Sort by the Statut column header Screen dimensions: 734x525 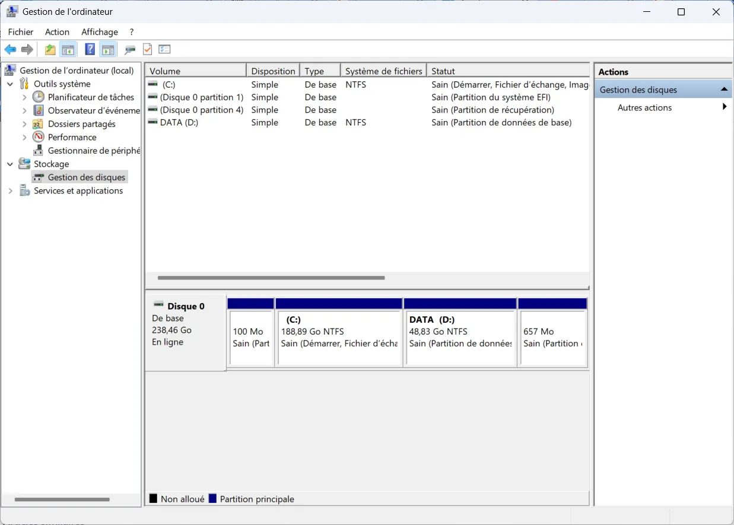coord(509,71)
